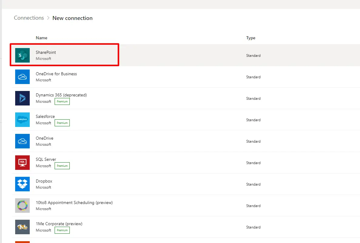This screenshot has width=360, height=243.
Task: Click Standard type in 1Me Corporate row
Action: [x=253, y=227]
